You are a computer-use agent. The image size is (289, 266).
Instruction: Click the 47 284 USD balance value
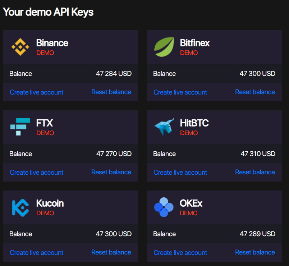[x=114, y=74]
